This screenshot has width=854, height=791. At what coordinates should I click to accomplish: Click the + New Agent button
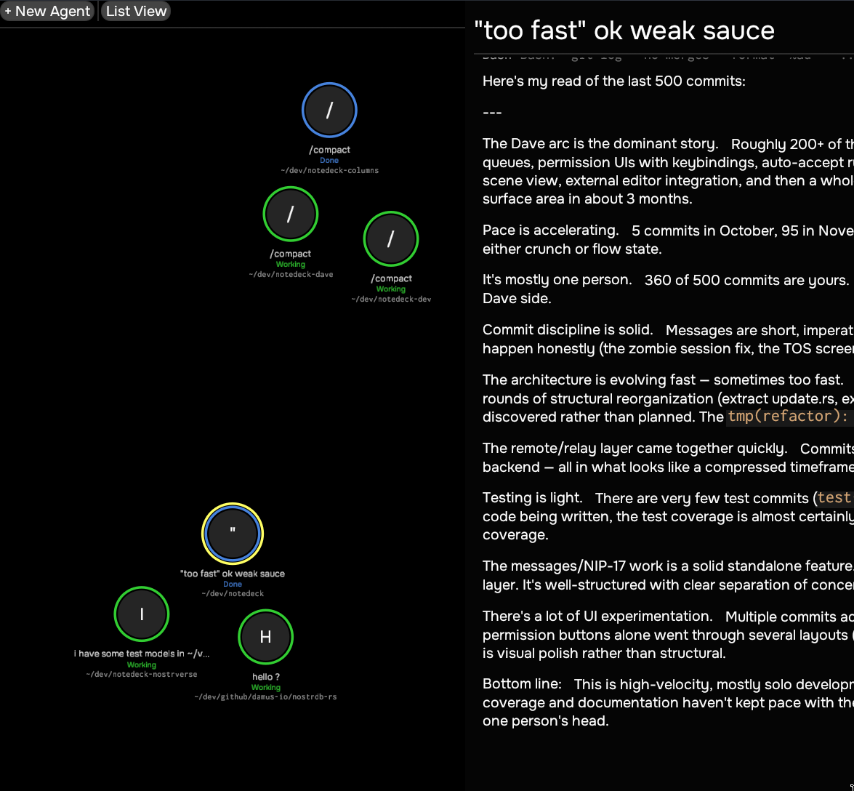pyautogui.click(x=47, y=11)
